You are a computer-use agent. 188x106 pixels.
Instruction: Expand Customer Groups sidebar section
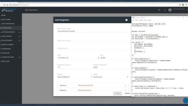coord(19,32)
